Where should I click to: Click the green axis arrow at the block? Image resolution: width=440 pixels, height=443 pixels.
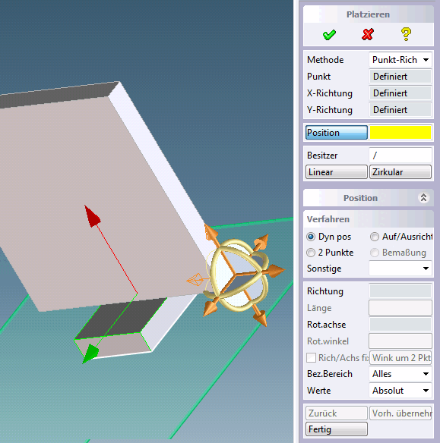click(90, 353)
